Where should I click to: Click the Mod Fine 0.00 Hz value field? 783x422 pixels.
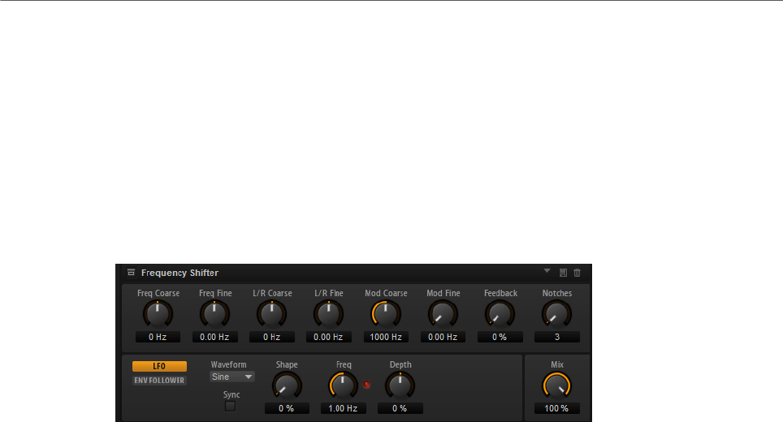pyautogui.click(x=443, y=338)
